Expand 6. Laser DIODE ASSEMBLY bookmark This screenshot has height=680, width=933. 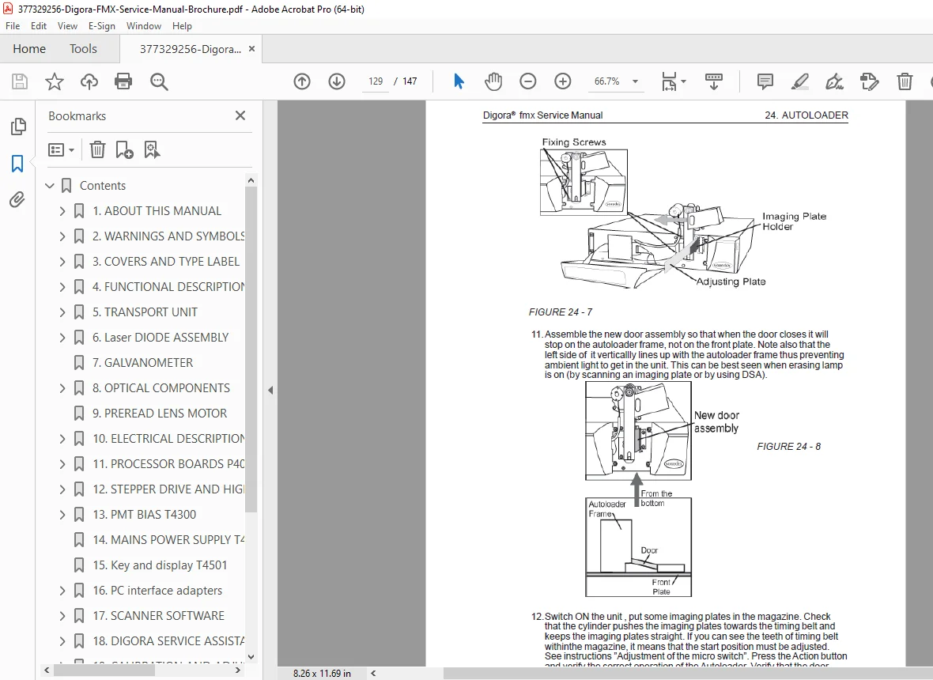pos(62,338)
